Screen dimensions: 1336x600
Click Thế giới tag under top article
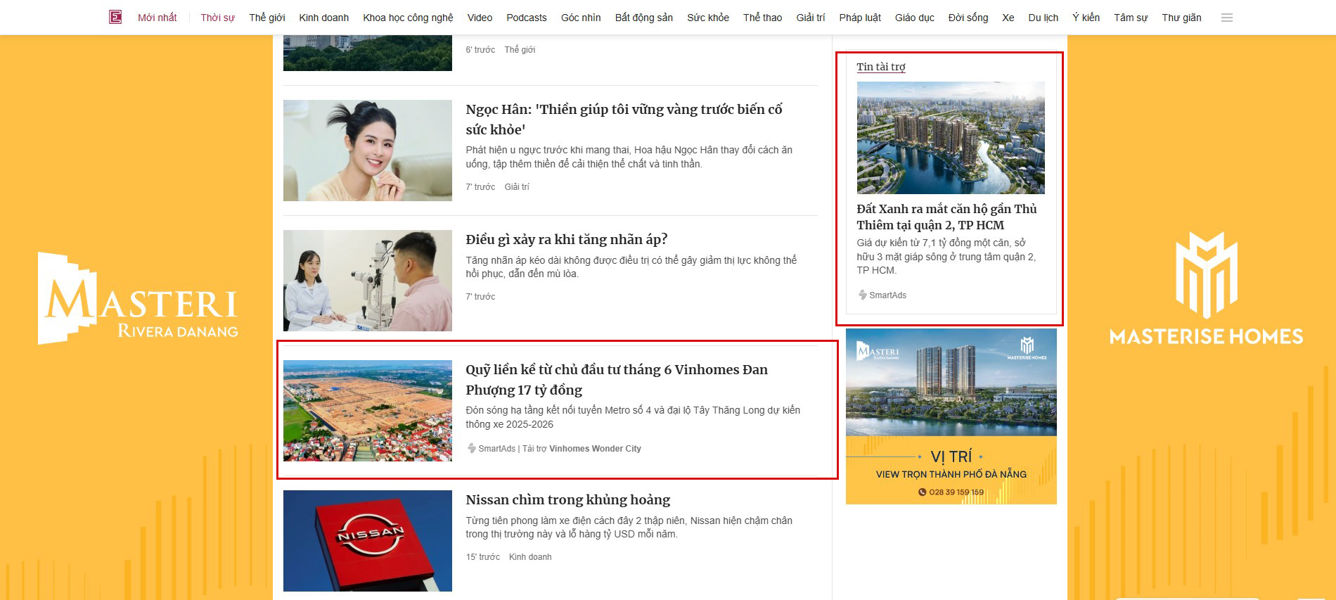coord(520,50)
